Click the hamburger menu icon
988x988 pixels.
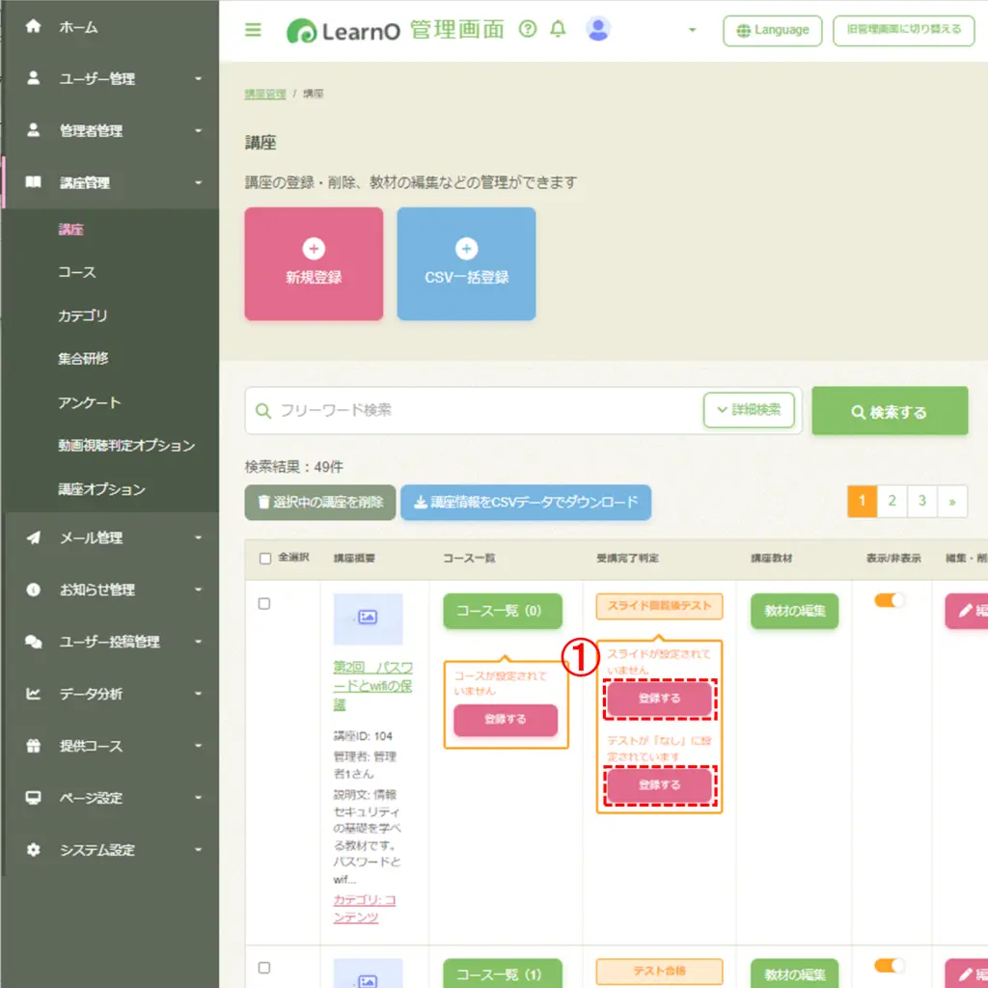pos(253,30)
